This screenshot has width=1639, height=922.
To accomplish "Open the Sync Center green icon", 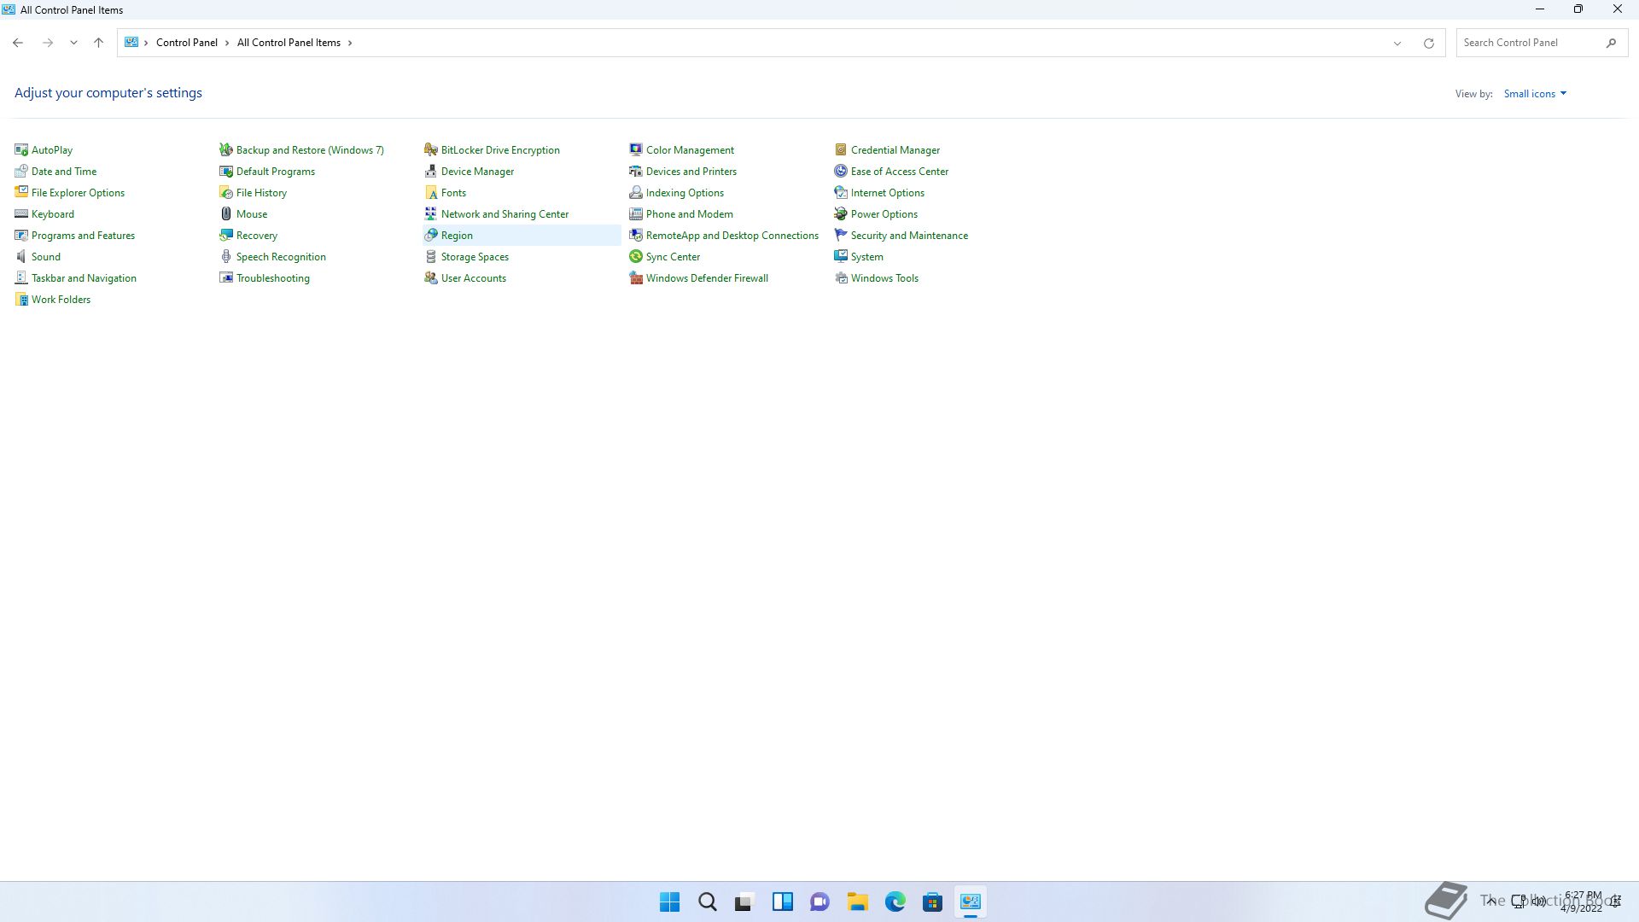I will 636,257.
